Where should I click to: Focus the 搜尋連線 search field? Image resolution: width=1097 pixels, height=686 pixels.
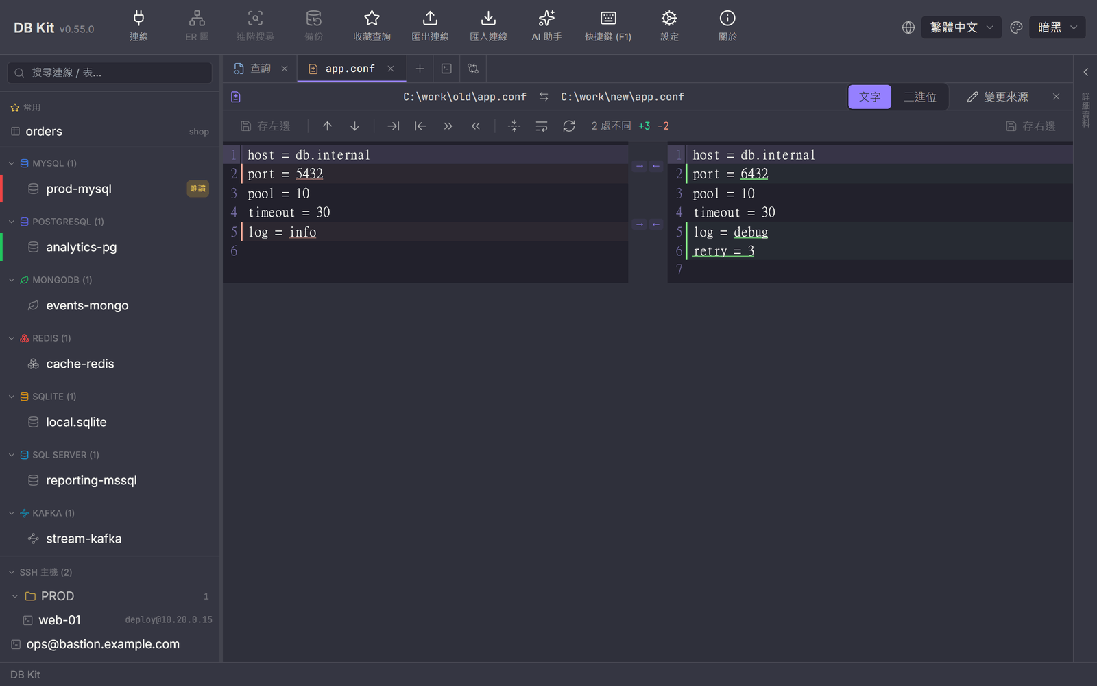(x=110, y=73)
